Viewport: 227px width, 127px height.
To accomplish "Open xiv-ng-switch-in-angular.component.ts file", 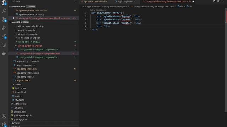I will (x=38, y=57).
